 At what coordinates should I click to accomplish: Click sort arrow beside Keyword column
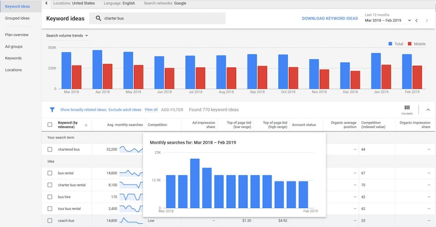pyautogui.click(x=86, y=125)
